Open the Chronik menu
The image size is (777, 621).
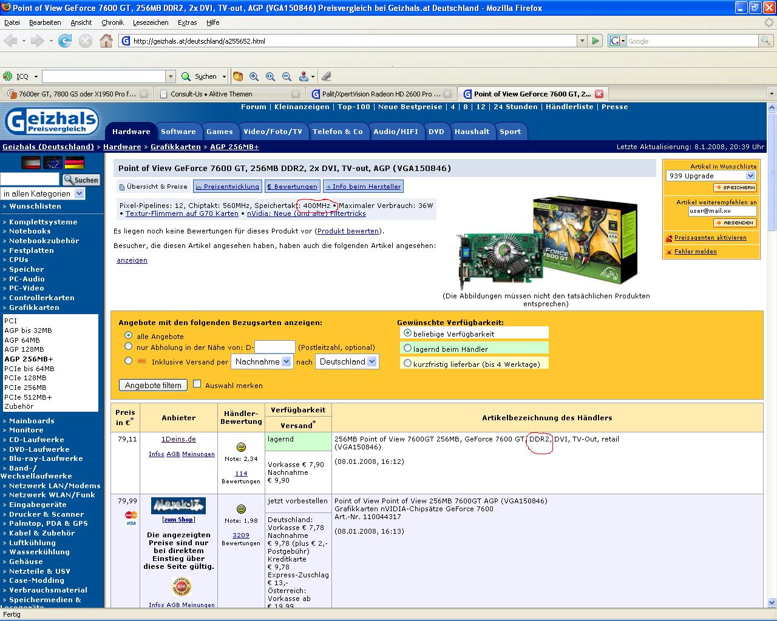(x=112, y=22)
